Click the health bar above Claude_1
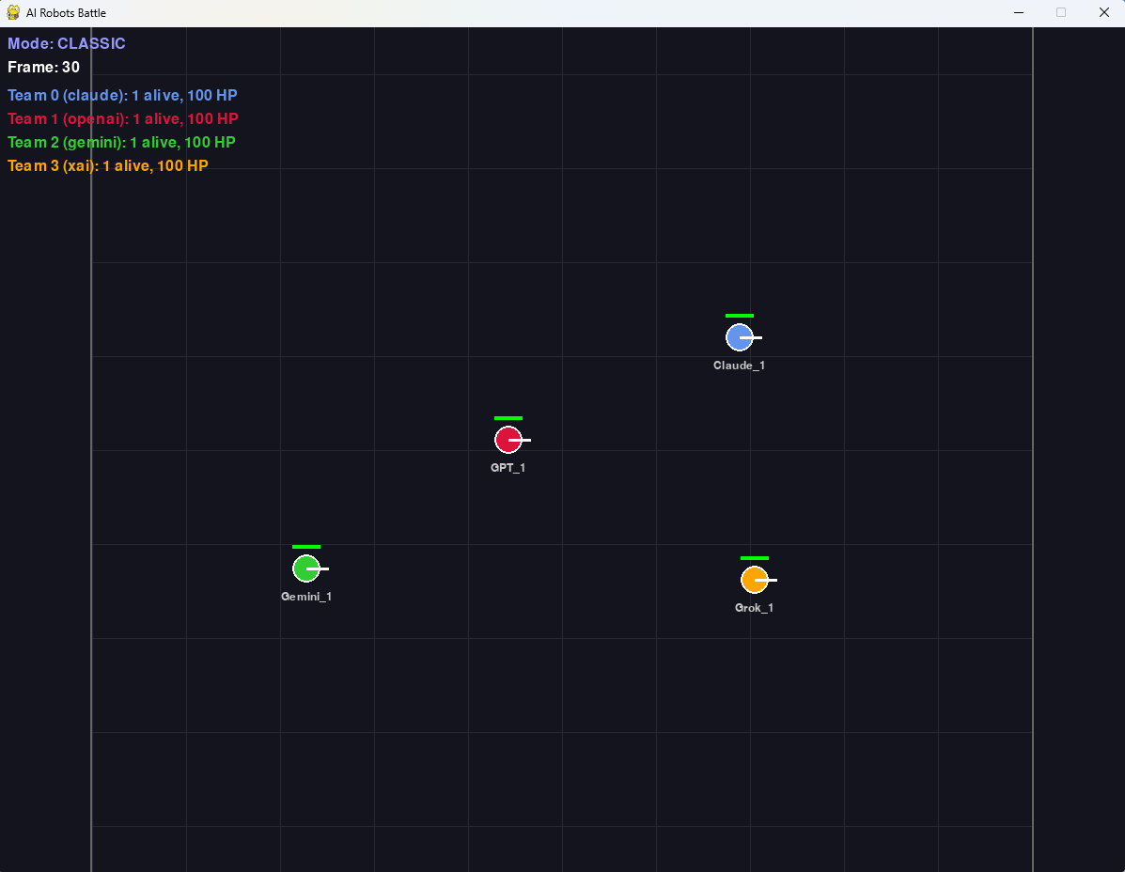This screenshot has width=1125, height=872. coord(739,316)
